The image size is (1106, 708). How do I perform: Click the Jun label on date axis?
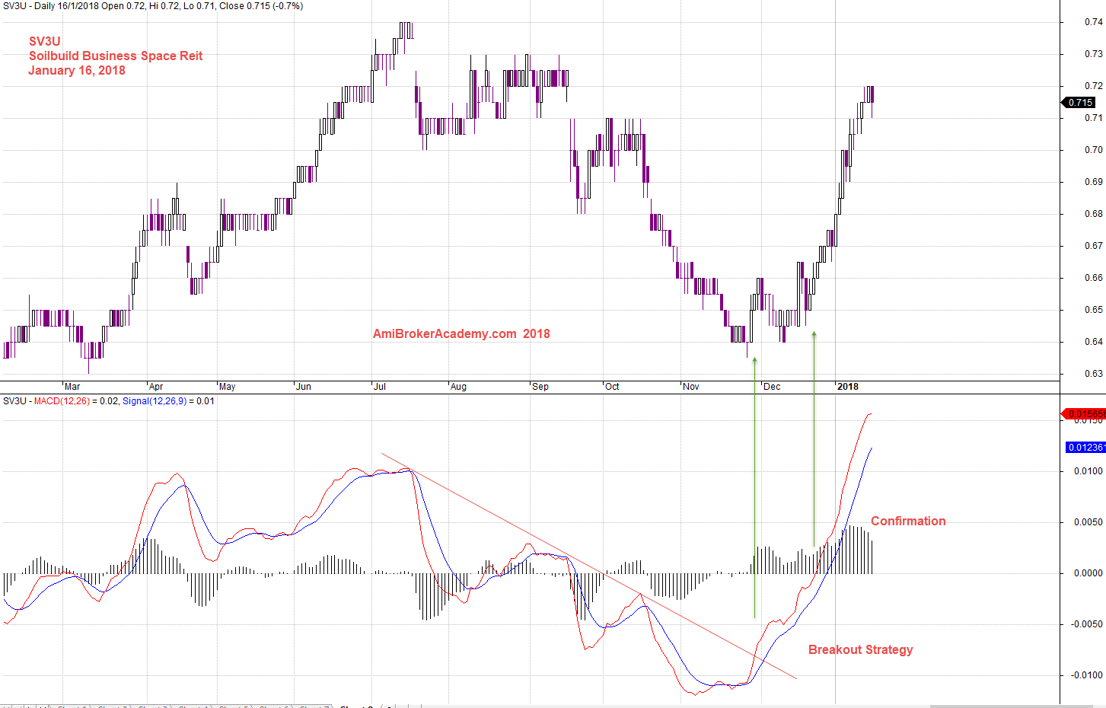(x=304, y=387)
